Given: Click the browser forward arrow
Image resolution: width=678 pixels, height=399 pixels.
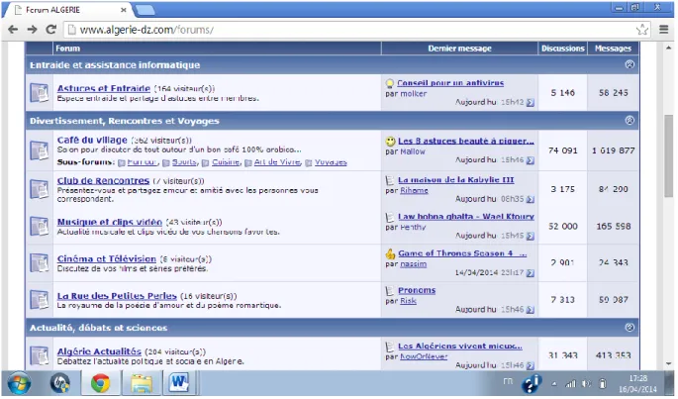Looking at the screenshot, I should pos(32,30).
